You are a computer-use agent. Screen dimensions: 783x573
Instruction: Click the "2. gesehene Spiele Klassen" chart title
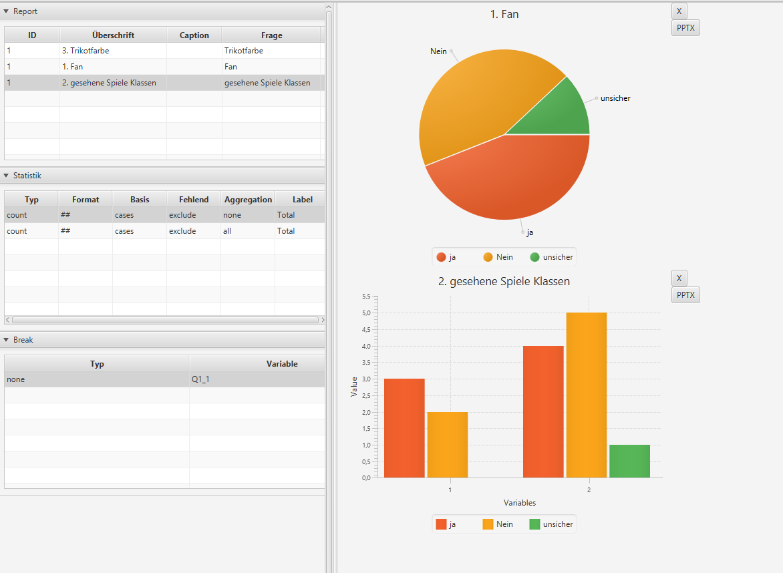click(504, 282)
